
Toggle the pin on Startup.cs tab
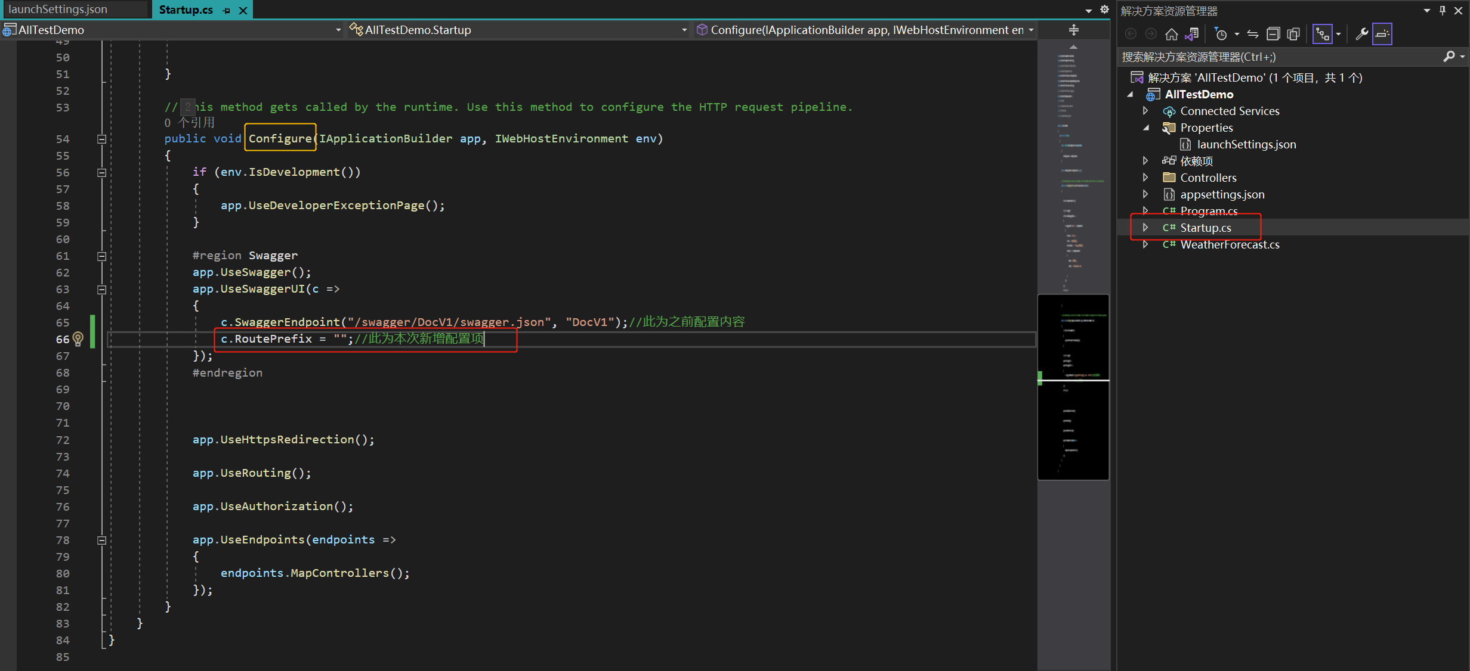[227, 10]
